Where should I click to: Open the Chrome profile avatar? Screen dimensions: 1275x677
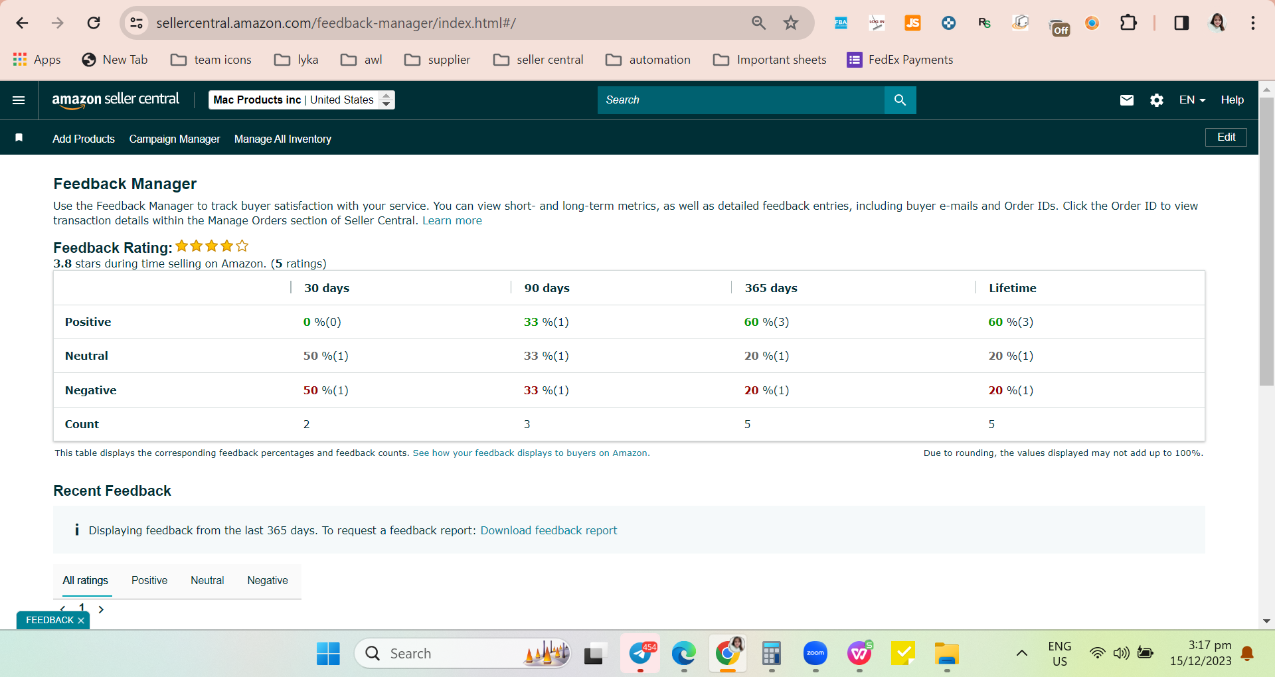(1217, 23)
